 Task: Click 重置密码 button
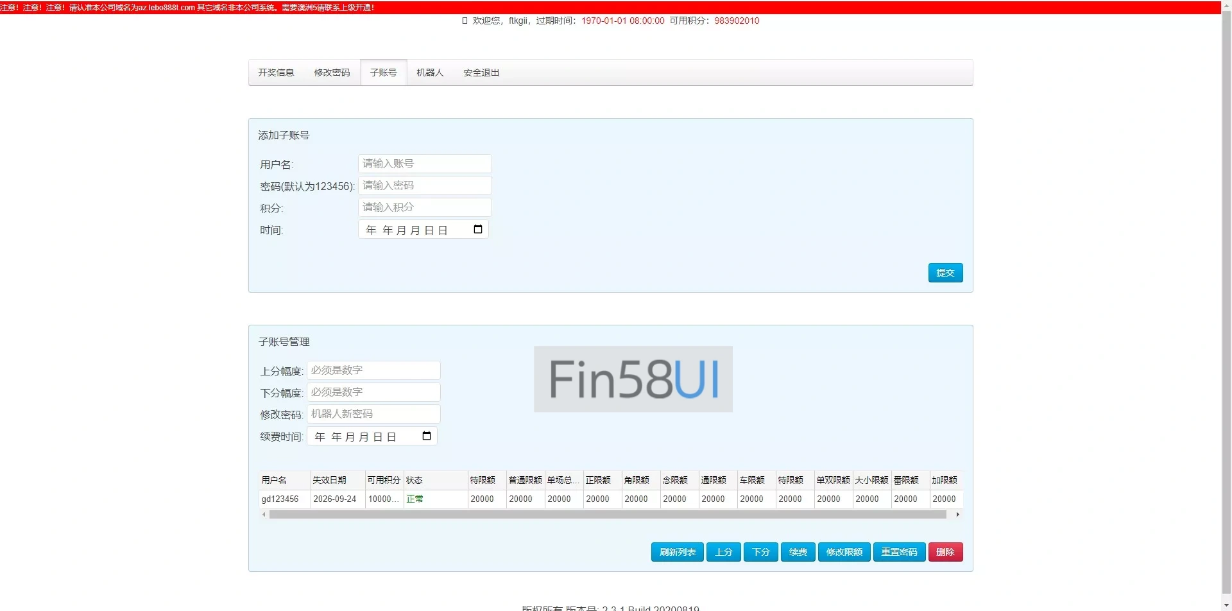(x=899, y=552)
